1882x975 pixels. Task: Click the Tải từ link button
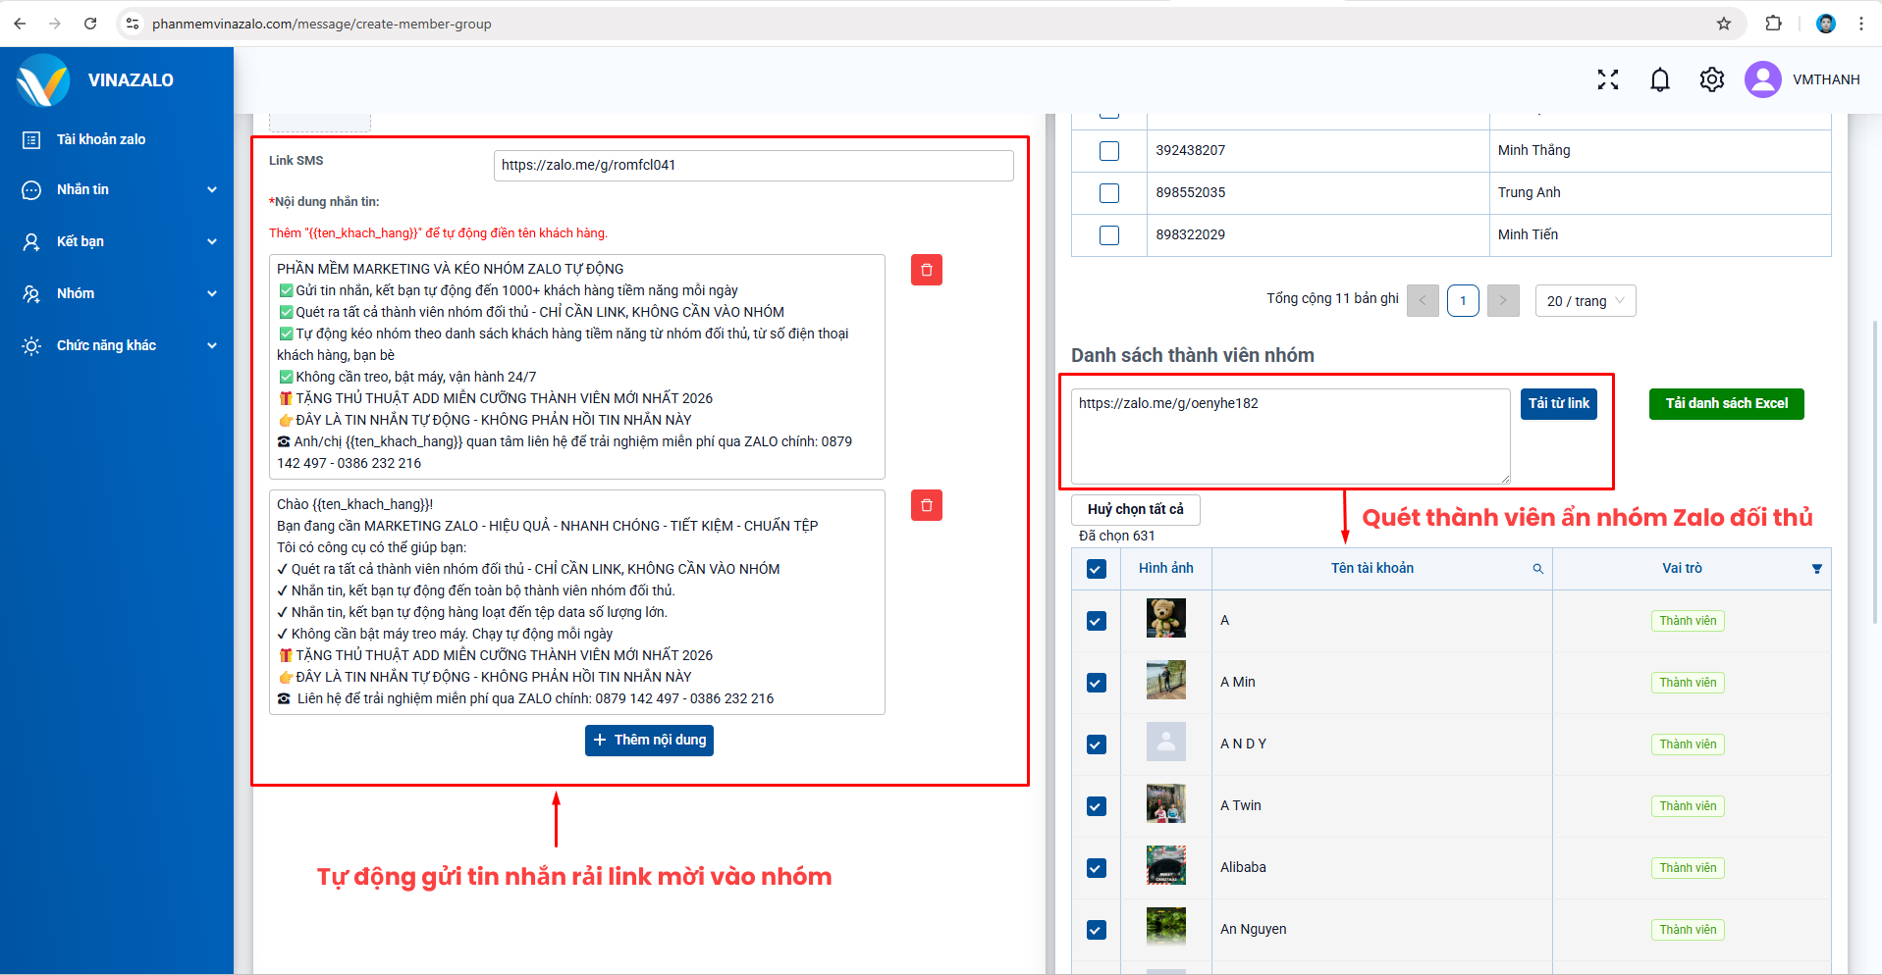click(x=1558, y=403)
